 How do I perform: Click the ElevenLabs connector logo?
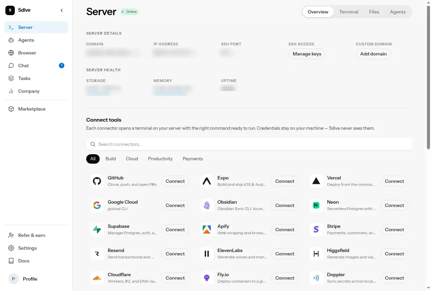(207, 254)
